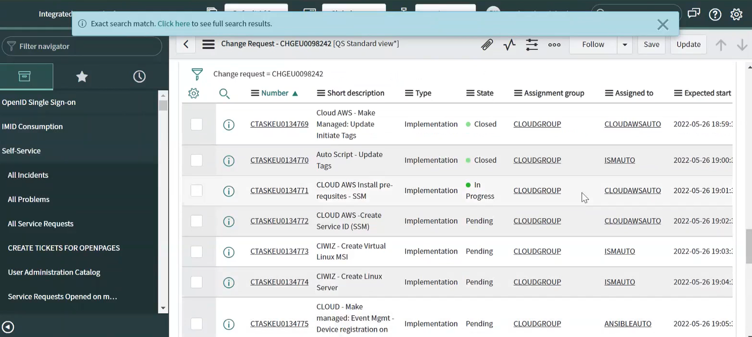Click here to see full search results
Screen dimensions: 752x337
pos(173,23)
